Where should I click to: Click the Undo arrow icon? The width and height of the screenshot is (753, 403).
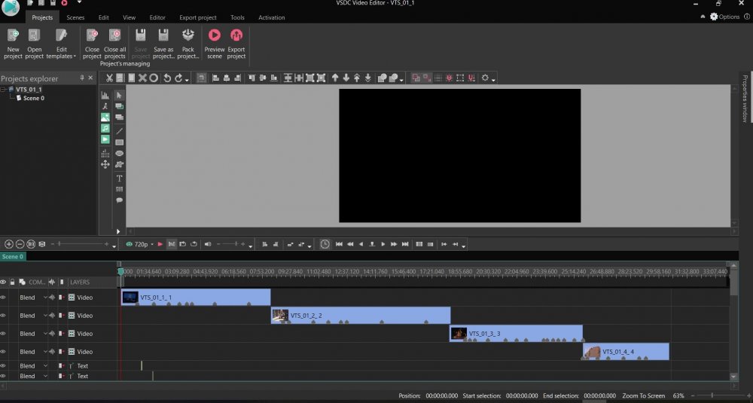point(167,78)
